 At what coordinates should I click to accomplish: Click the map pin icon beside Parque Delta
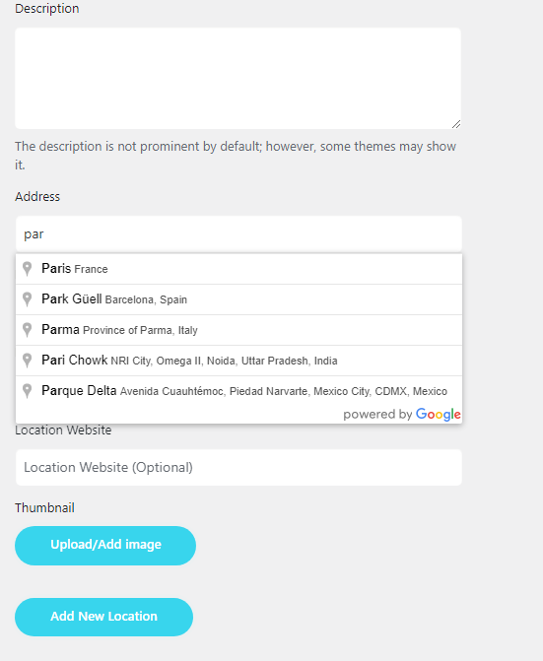(x=27, y=391)
